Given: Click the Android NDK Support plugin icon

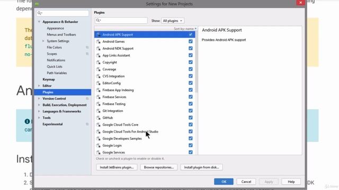Looking at the screenshot, I should pyautogui.click(x=99, y=49).
